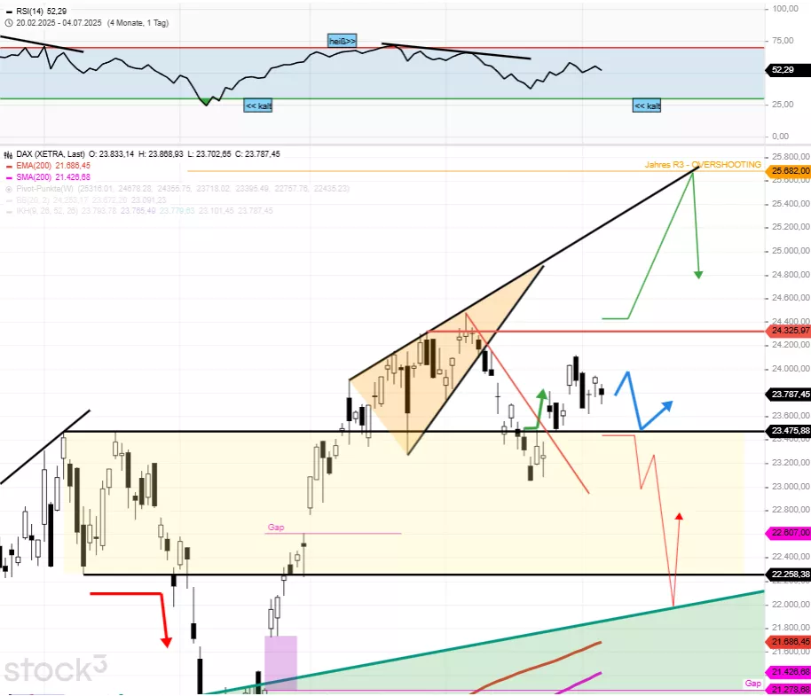Click the candlestick icon beside DAX legend
This screenshot has width=811, height=696.
tap(8, 154)
